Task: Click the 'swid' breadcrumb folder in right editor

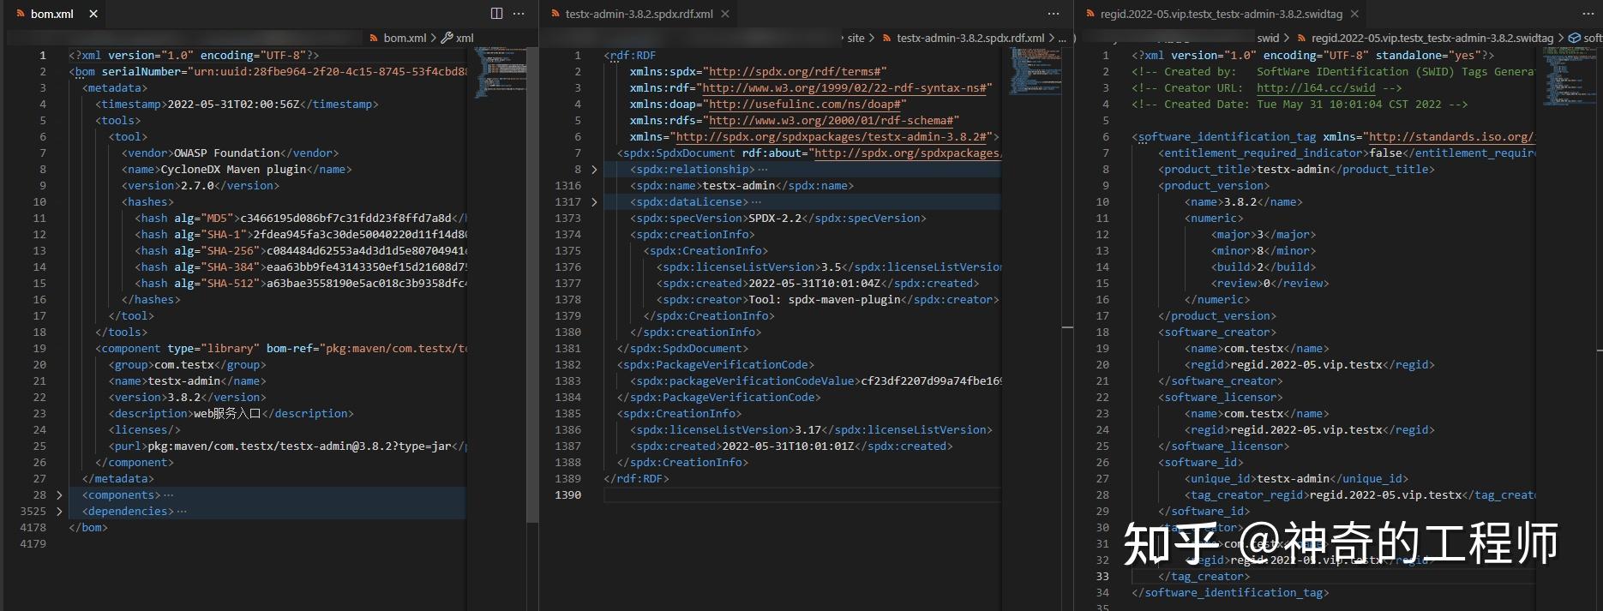Action: pos(1268,38)
